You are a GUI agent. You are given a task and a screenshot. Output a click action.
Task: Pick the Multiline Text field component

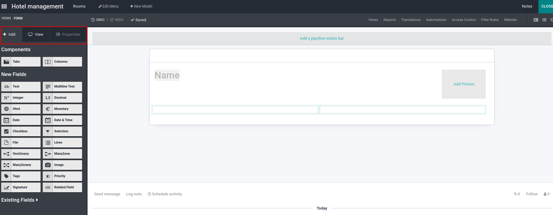click(62, 87)
